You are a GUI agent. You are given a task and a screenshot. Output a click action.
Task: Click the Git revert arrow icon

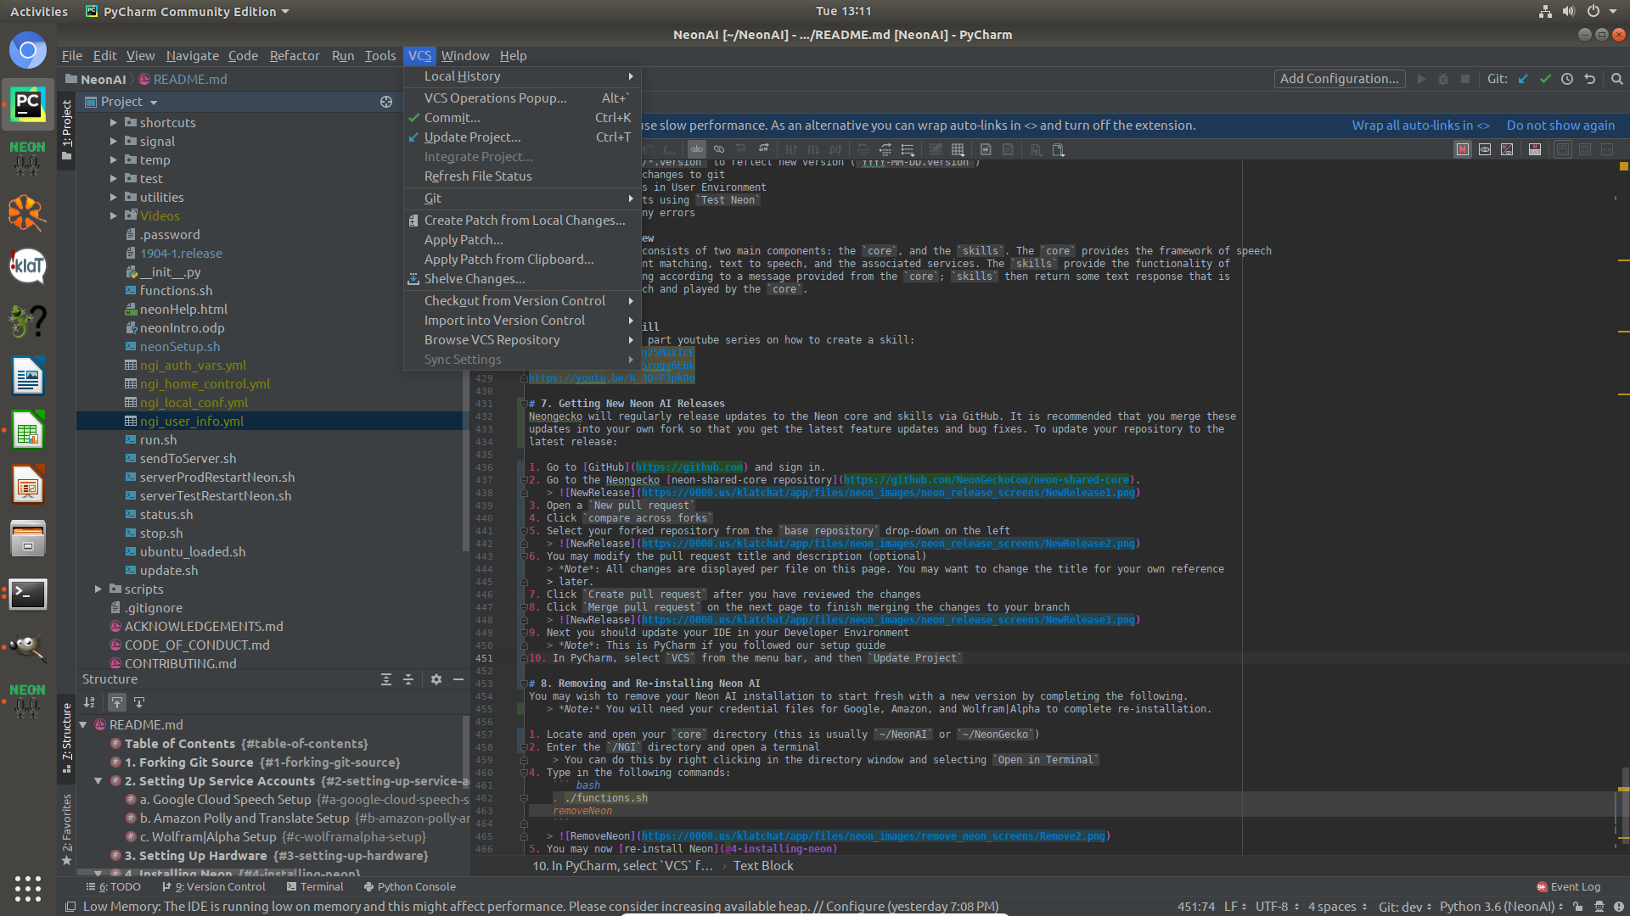pos(1589,79)
